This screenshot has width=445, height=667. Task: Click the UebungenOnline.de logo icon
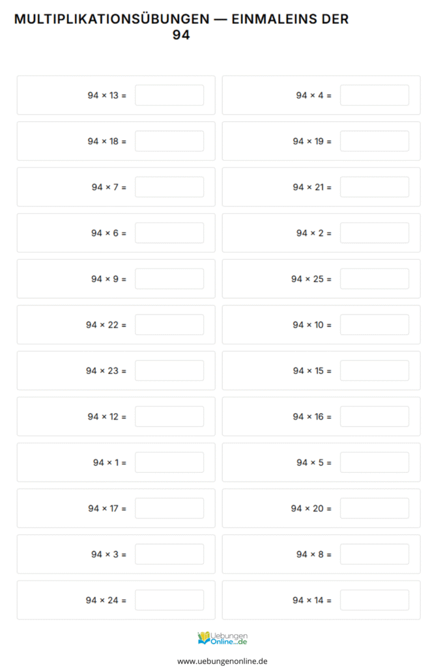[222, 638]
